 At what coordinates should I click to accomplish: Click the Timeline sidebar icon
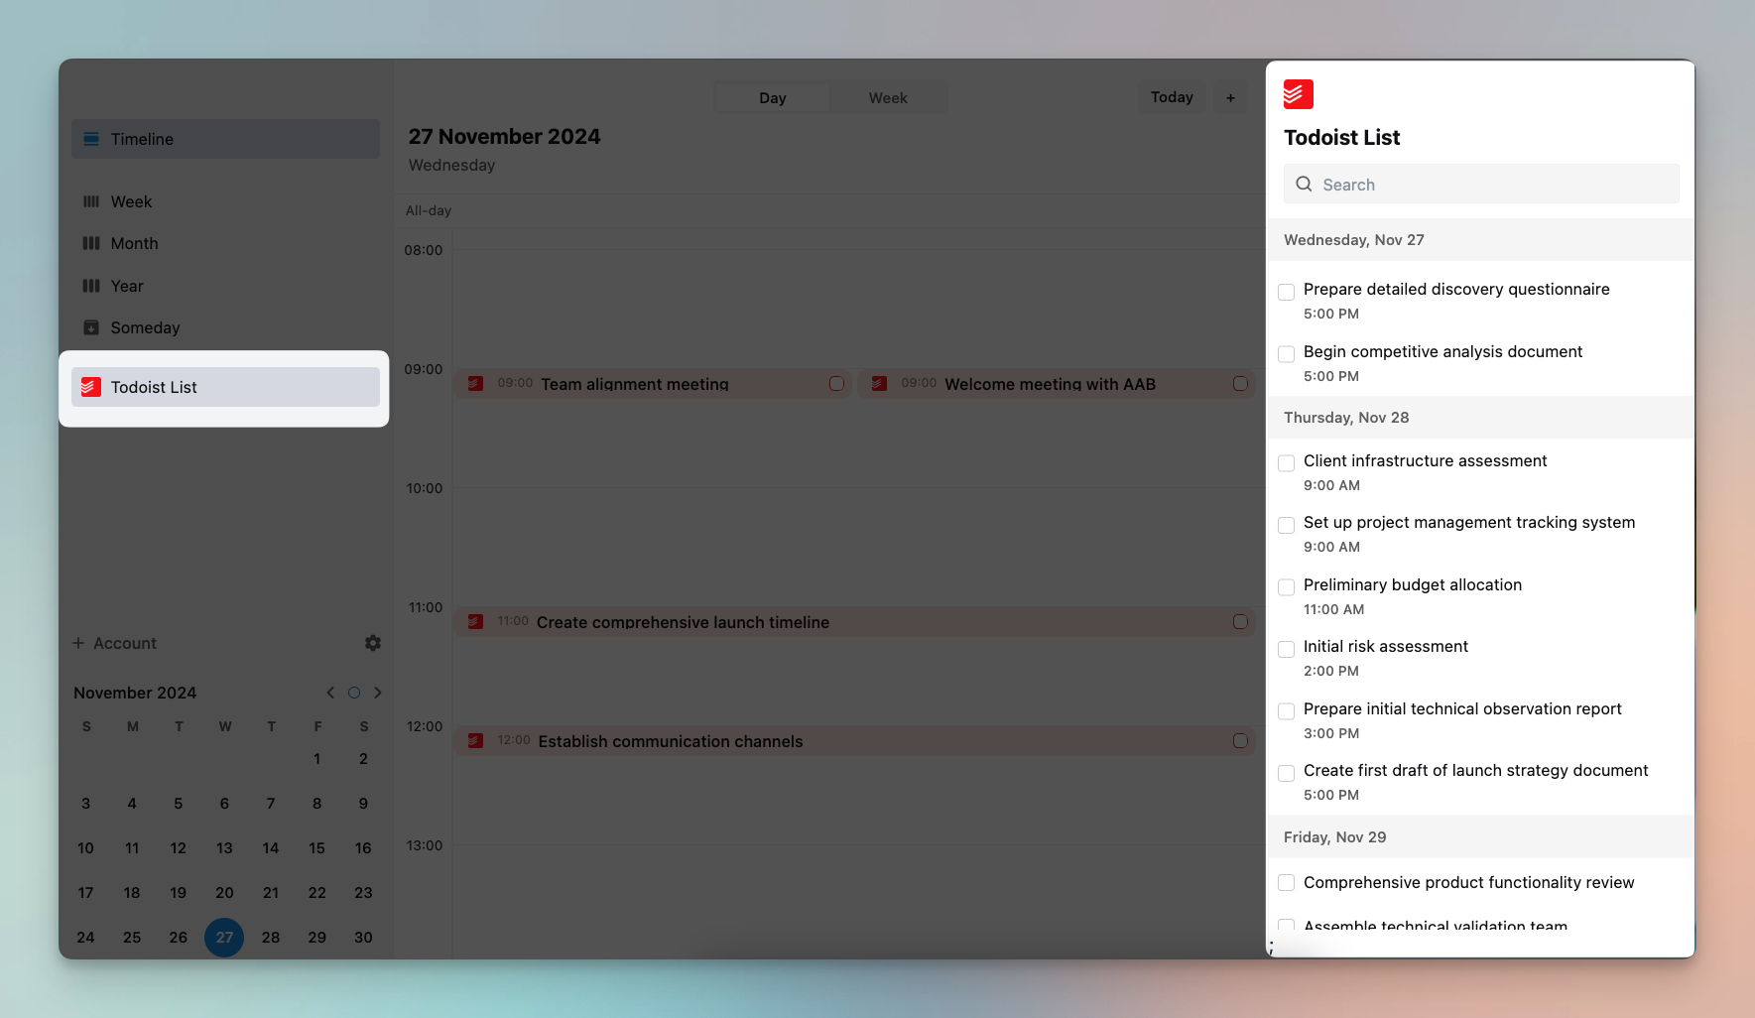click(91, 139)
